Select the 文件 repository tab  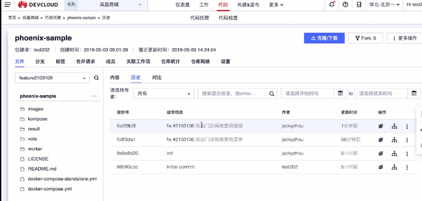coord(19,61)
